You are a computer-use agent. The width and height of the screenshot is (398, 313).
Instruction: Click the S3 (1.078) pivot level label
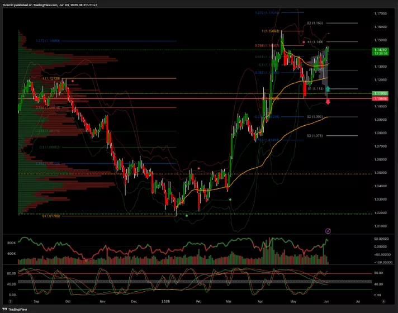[x=314, y=135]
